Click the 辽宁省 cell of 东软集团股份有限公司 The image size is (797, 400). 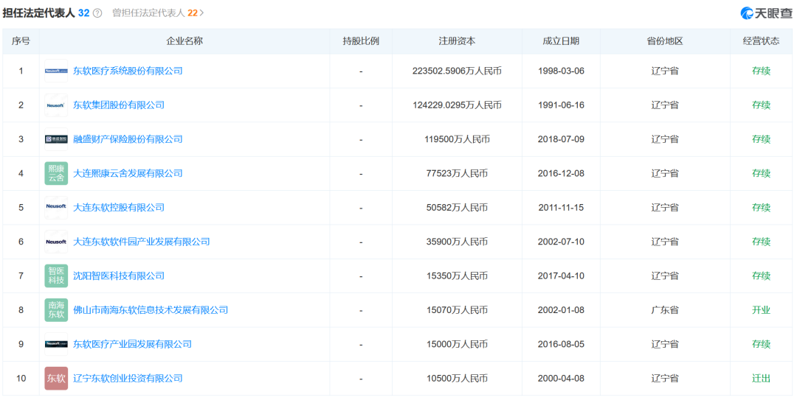[x=665, y=105]
